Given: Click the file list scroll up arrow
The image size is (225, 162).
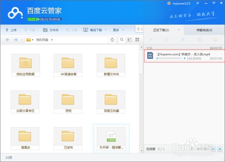Looking at the screenshot, I should coord(141,47).
